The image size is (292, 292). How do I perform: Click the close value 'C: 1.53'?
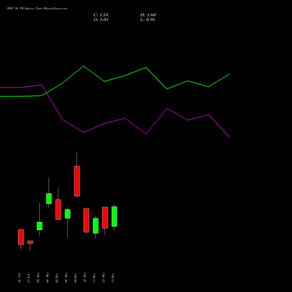click(101, 15)
